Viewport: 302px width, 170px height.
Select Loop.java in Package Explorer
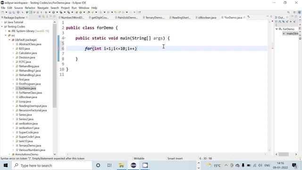[25, 102]
